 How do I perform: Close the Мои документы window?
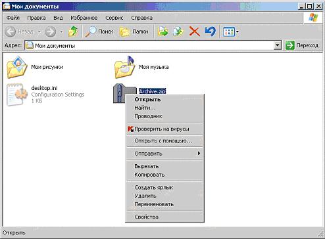click(318, 7)
